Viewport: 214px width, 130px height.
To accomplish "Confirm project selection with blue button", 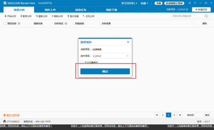I will [x=105, y=71].
